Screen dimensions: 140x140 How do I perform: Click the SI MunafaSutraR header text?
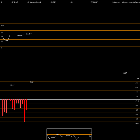pyautogui.click(x=34, y=2)
